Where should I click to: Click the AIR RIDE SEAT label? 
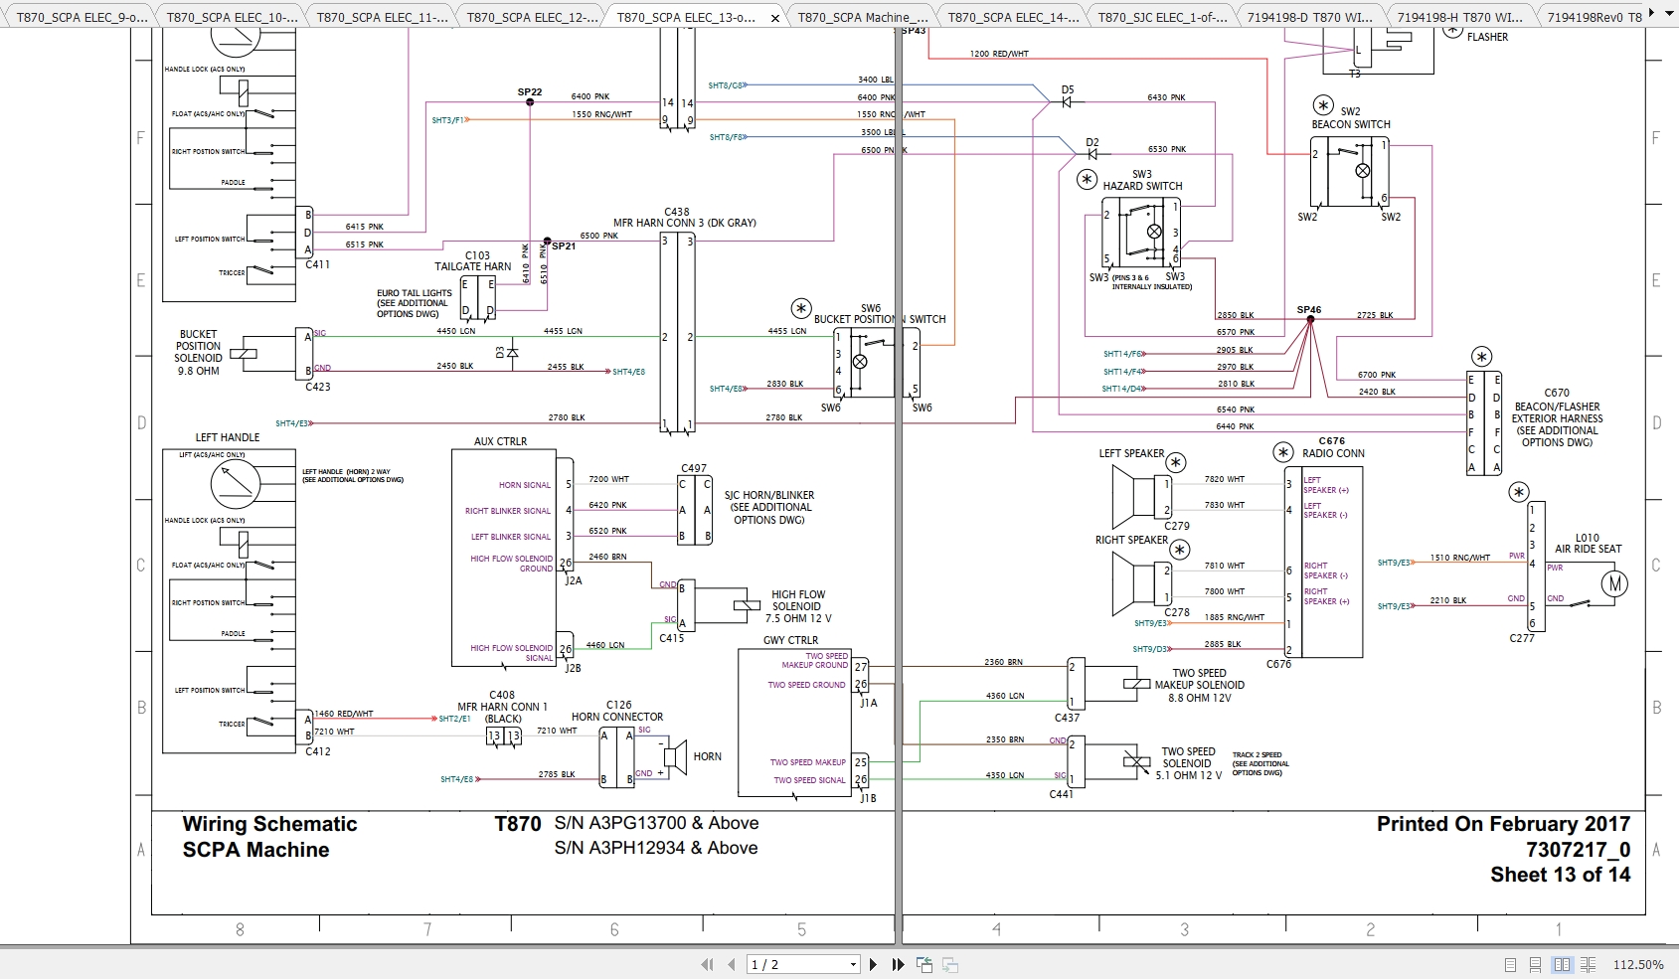point(1588,549)
